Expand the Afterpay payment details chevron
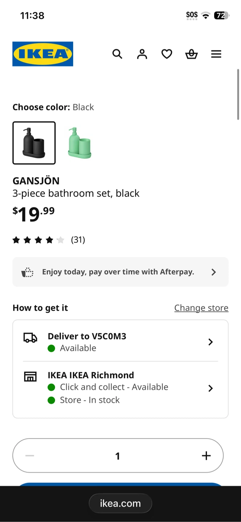The image size is (241, 522). click(213, 272)
